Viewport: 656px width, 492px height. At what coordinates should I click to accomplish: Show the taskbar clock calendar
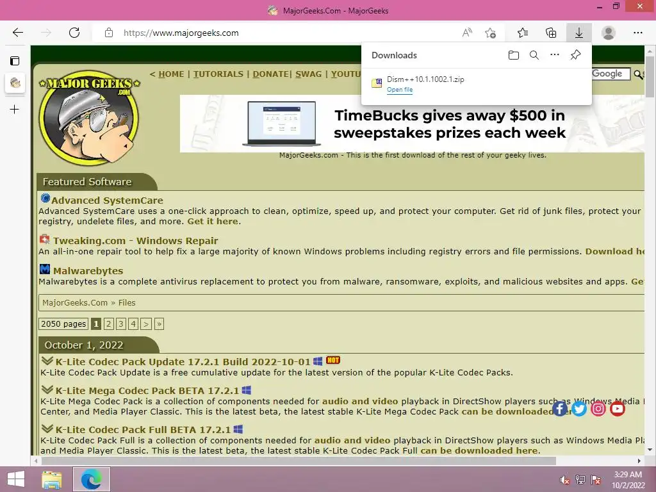628,480
